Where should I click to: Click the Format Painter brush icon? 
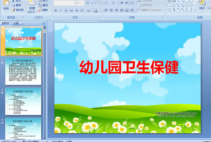pos(13,10)
